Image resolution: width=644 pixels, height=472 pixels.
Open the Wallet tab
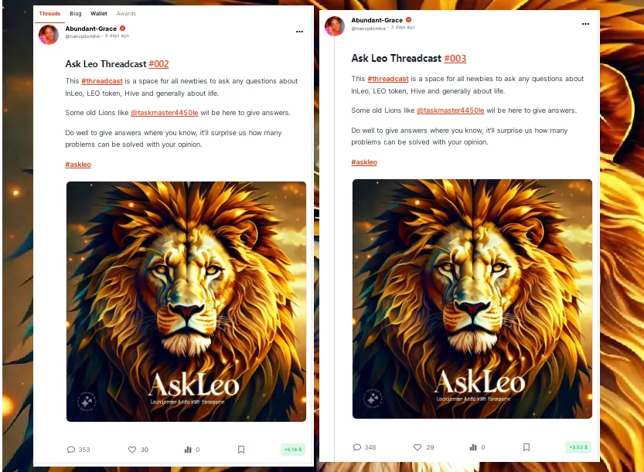pos(99,14)
